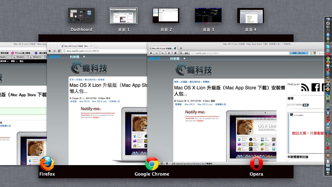Open the Opera address history dropdown
Viewport: 332px width, 187px height.
coord(309,53)
